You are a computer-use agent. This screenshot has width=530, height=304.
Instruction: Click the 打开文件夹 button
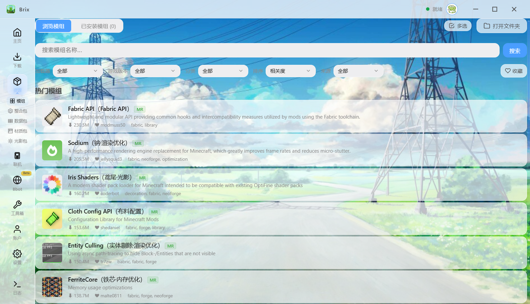tap(502, 26)
